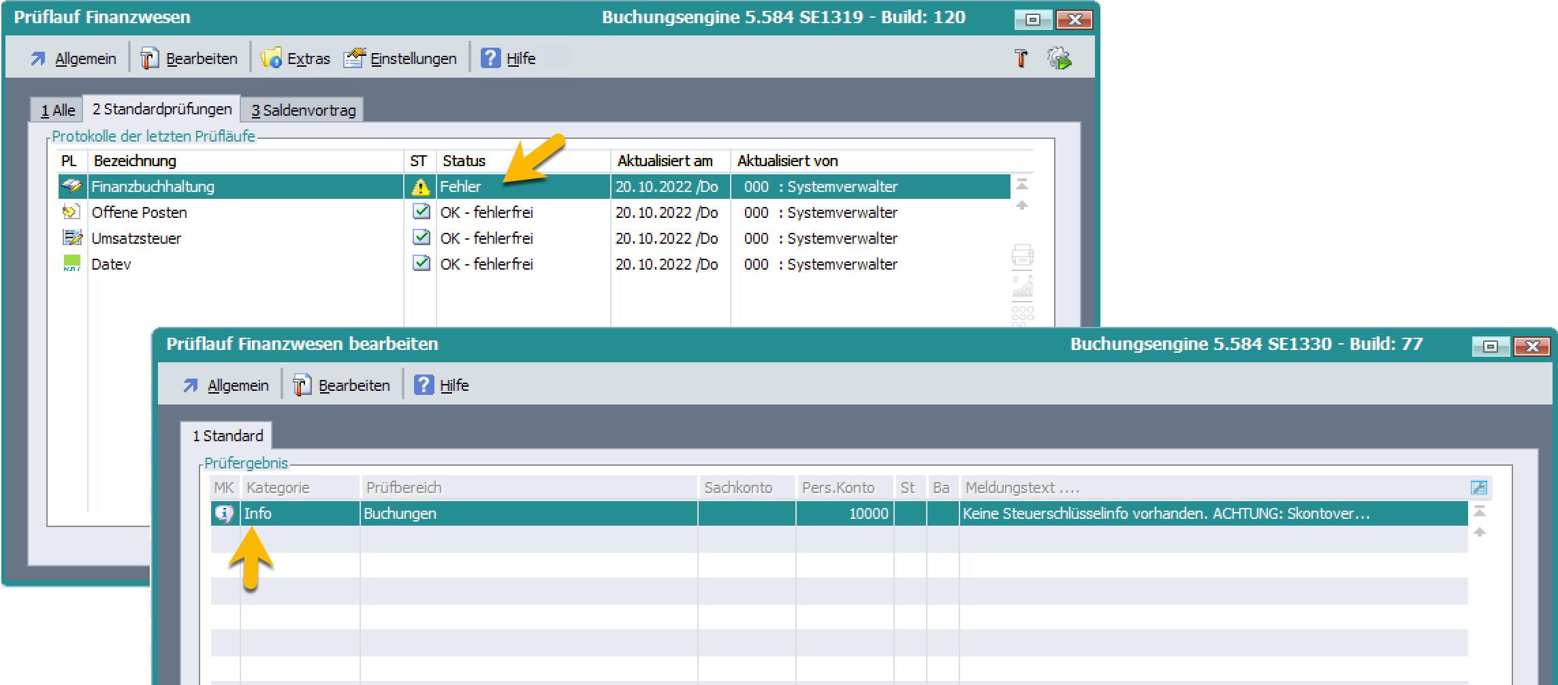Open the Extras menu
This screenshot has width=1558, height=685.
pyautogui.click(x=296, y=59)
